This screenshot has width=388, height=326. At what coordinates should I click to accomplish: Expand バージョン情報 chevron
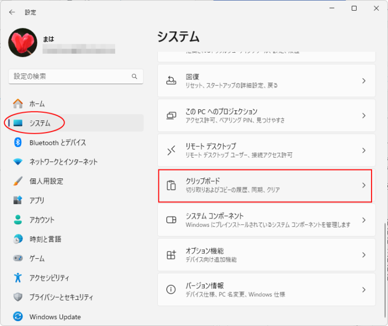coord(363,290)
